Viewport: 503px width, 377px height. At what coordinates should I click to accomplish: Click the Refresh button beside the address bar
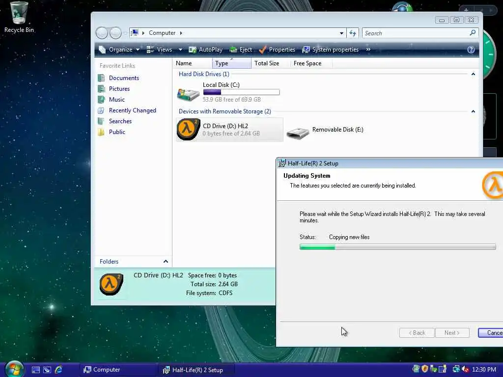coord(353,33)
